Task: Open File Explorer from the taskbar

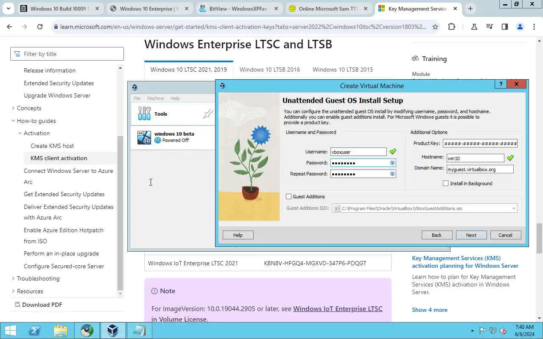Action: coord(61,331)
